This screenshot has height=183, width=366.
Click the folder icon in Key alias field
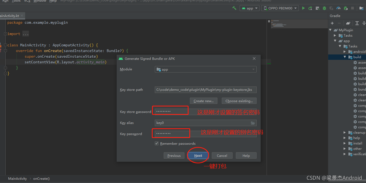point(253,123)
